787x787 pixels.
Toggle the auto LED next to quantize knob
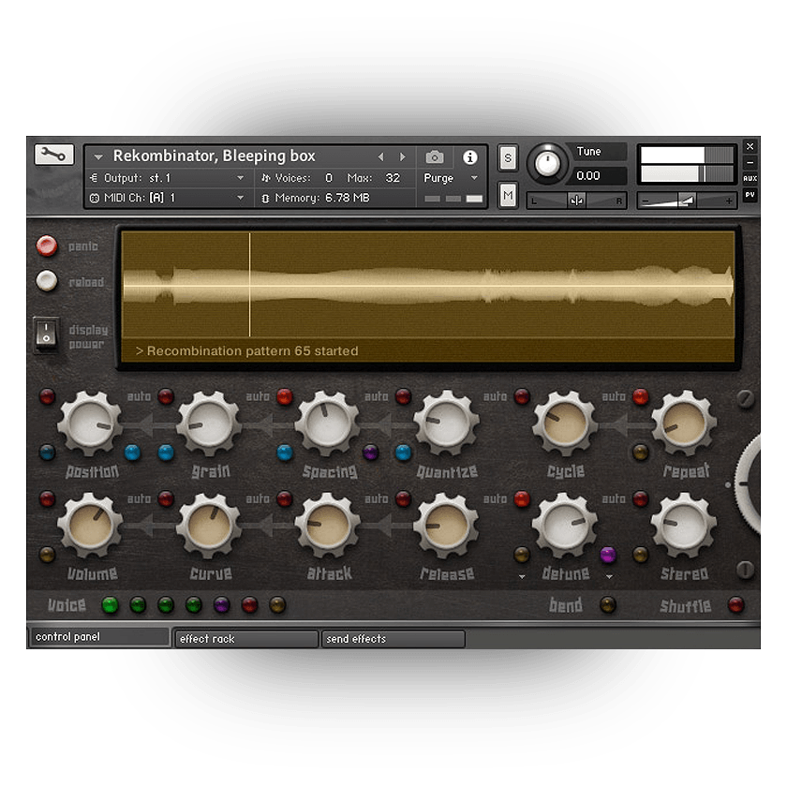(x=403, y=396)
